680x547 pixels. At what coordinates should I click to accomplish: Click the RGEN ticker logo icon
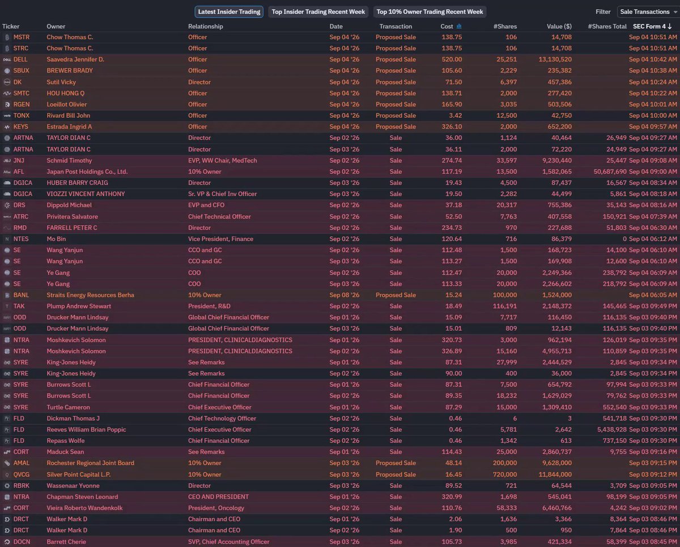7,104
